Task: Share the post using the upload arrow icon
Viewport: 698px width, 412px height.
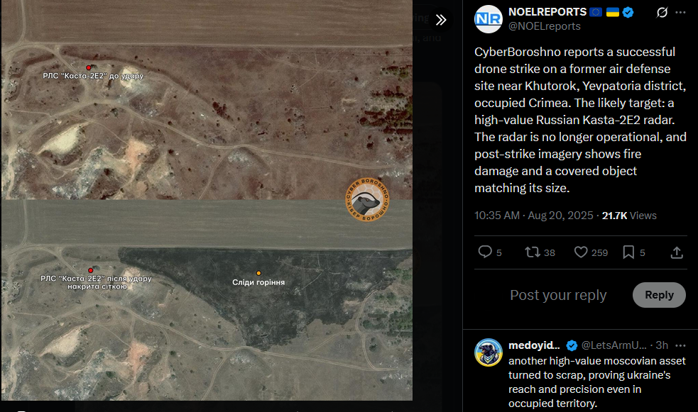Action: (677, 252)
